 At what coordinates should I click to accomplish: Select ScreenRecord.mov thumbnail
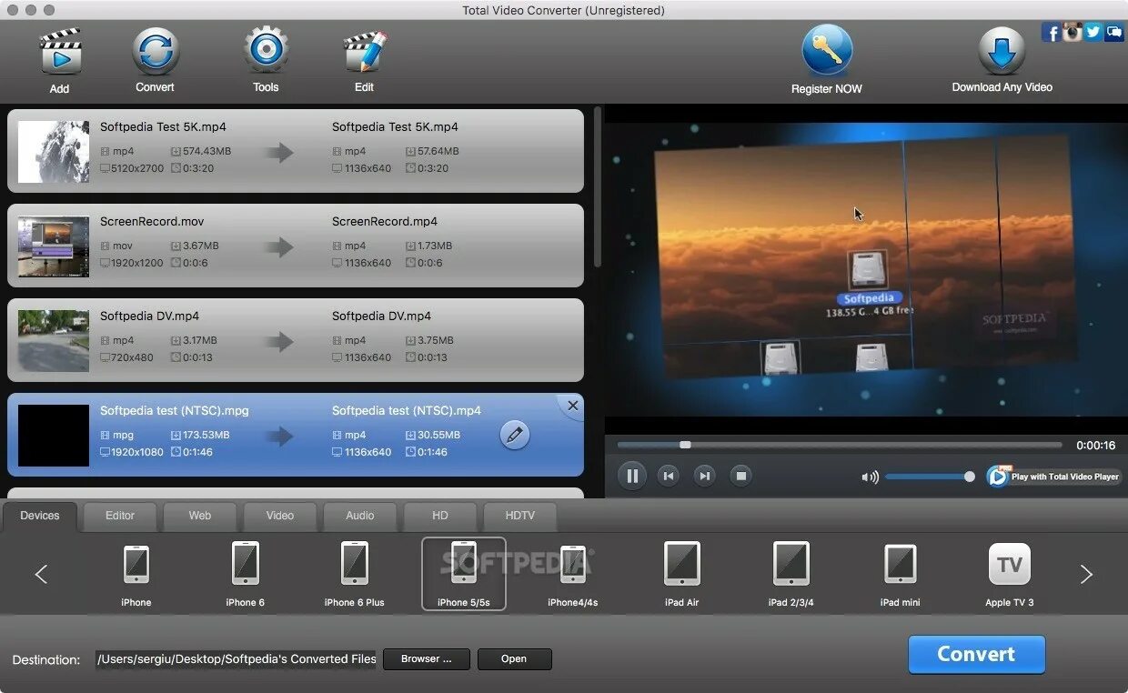click(x=54, y=246)
